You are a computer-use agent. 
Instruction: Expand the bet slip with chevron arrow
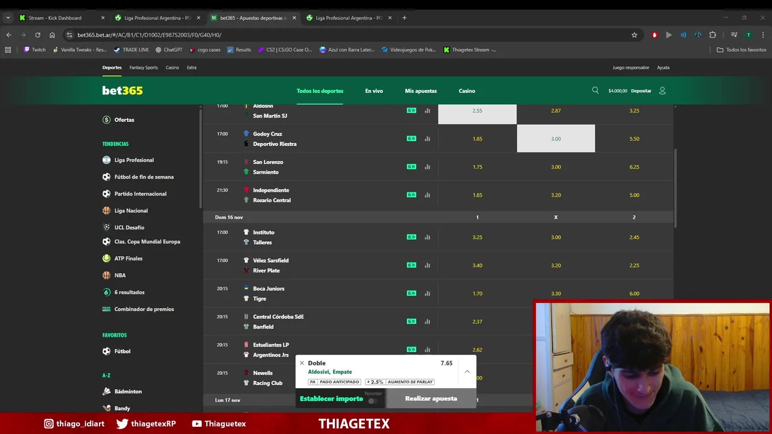point(467,372)
